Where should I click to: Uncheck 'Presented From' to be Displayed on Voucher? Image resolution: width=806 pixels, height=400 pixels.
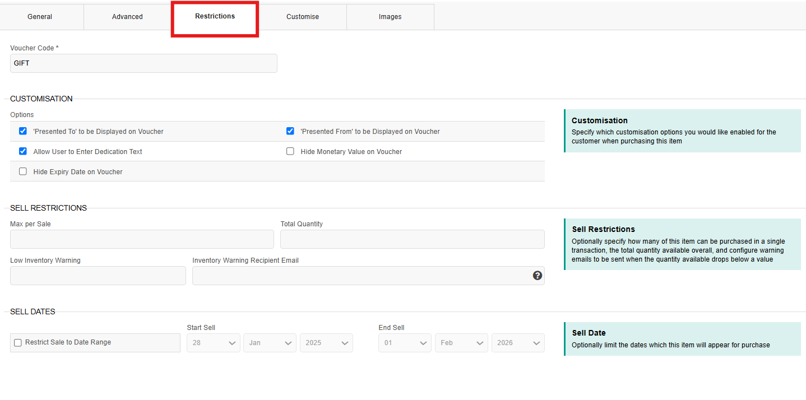click(x=290, y=131)
